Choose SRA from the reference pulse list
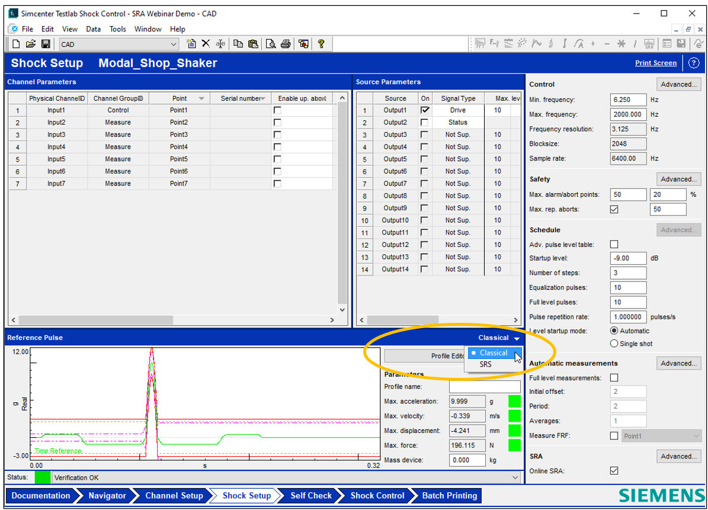 486,365
